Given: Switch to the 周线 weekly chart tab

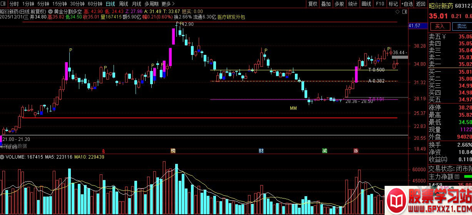Looking at the screenshot, I should pos(123,4).
